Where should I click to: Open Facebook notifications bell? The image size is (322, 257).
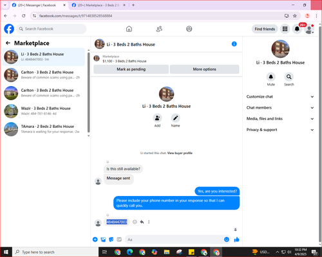click(297, 29)
